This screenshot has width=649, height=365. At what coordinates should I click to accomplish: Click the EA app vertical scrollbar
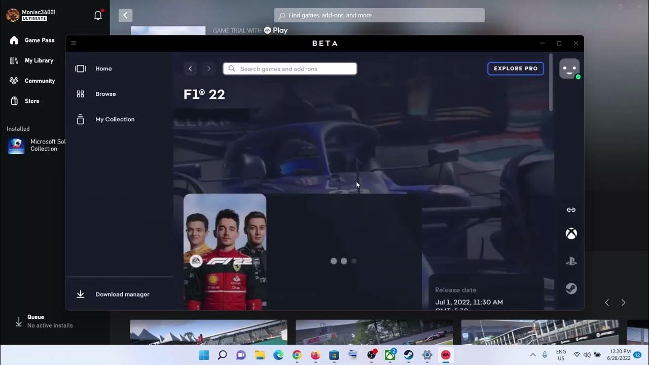551,82
